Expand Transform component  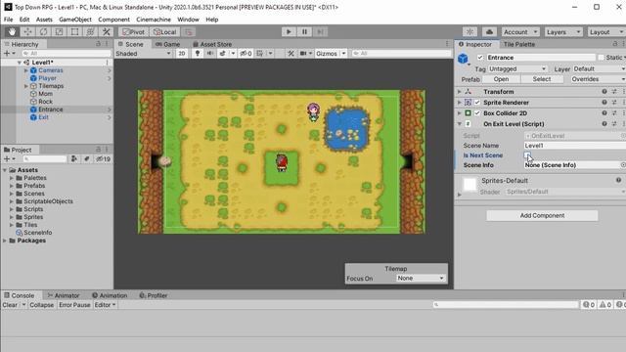[459, 92]
